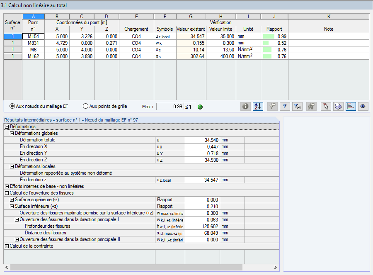This screenshot has width=373, height=275.
Task: Select Aux points de grille option
Action: click(85, 106)
